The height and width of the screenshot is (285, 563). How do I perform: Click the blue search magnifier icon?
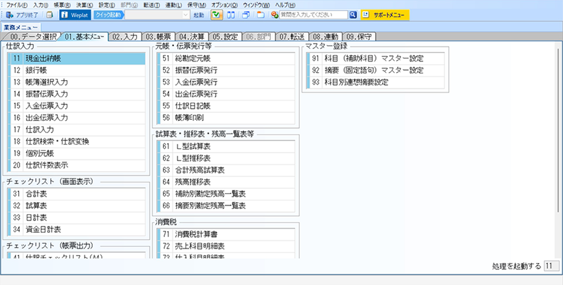click(x=353, y=15)
